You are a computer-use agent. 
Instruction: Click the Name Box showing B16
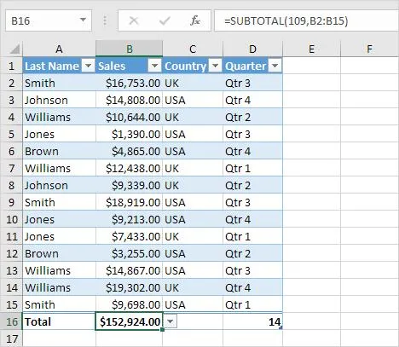pos(49,20)
